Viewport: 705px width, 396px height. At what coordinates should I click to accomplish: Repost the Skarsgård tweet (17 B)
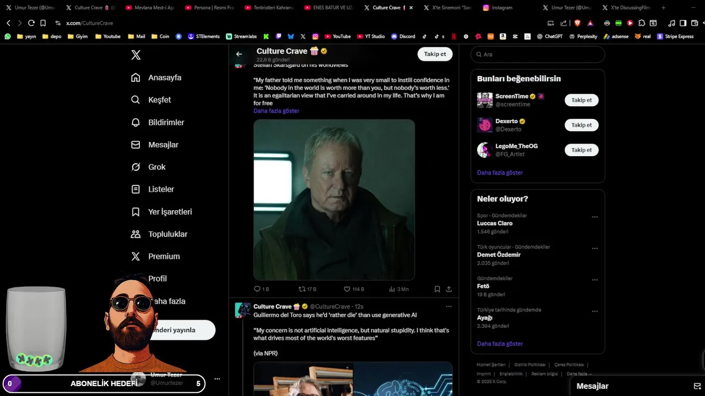pyautogui.click(x=307, y=289)
